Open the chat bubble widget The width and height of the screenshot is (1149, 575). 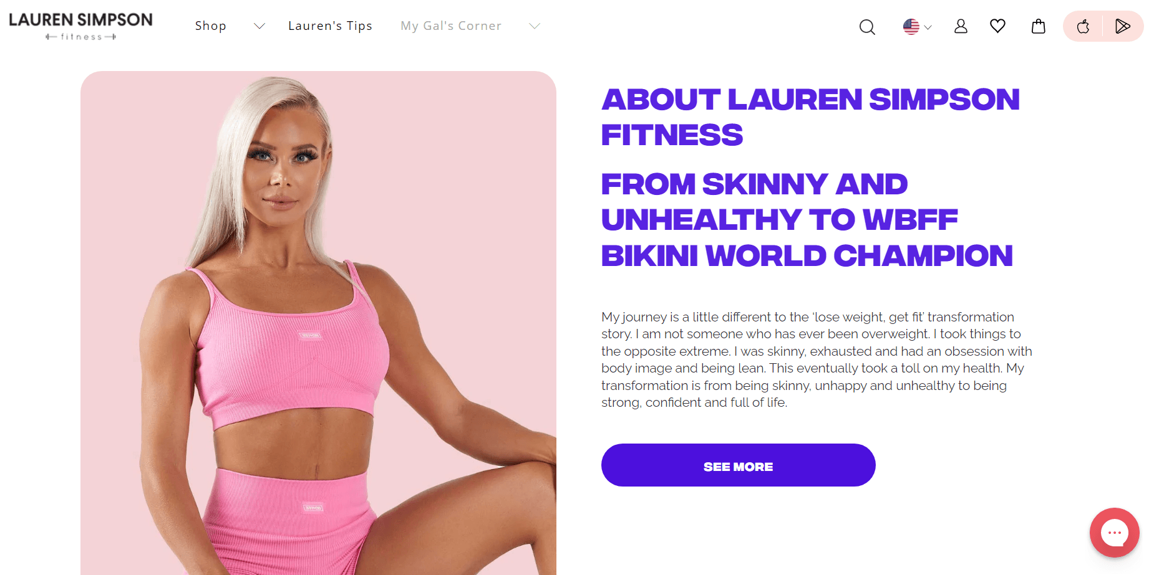1115,533
